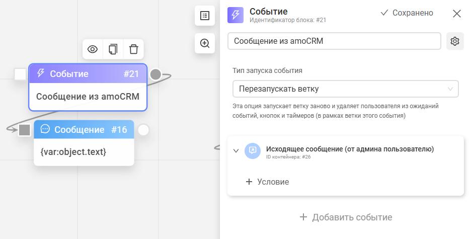Click the white input square of Событие #21
Viewport: 469px width, 239px height.
click(20, 74)
